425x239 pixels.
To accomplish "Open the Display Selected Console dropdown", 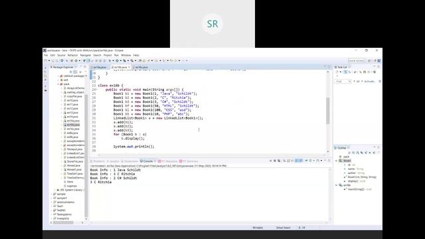I will tap(314, 161).
